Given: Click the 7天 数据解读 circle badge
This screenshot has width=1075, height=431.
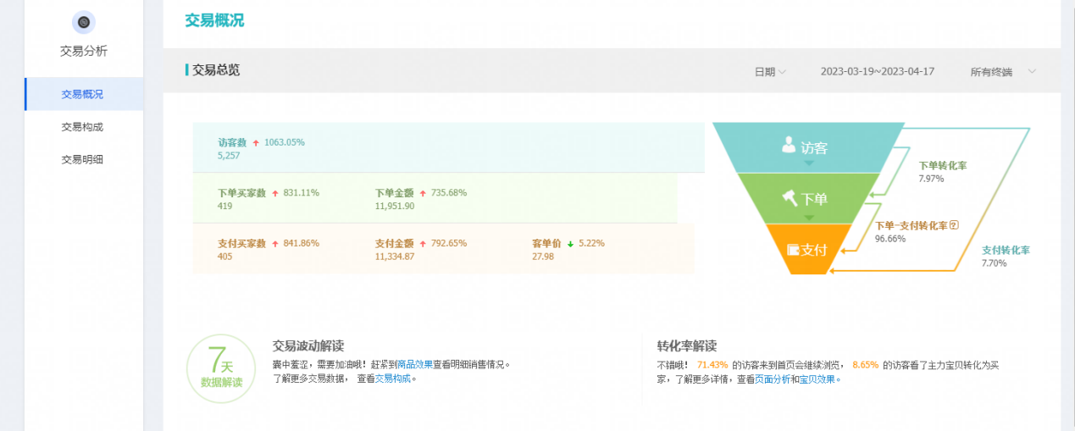Looking at the screenshot, I should 220,369.
